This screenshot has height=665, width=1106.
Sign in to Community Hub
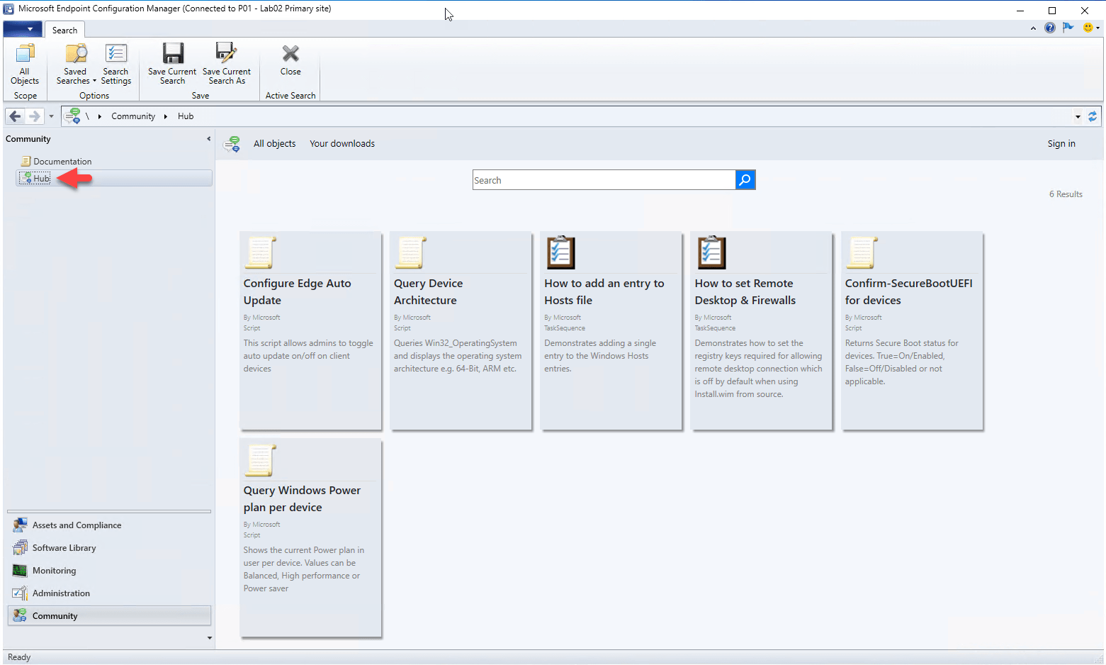point(1061,144)
